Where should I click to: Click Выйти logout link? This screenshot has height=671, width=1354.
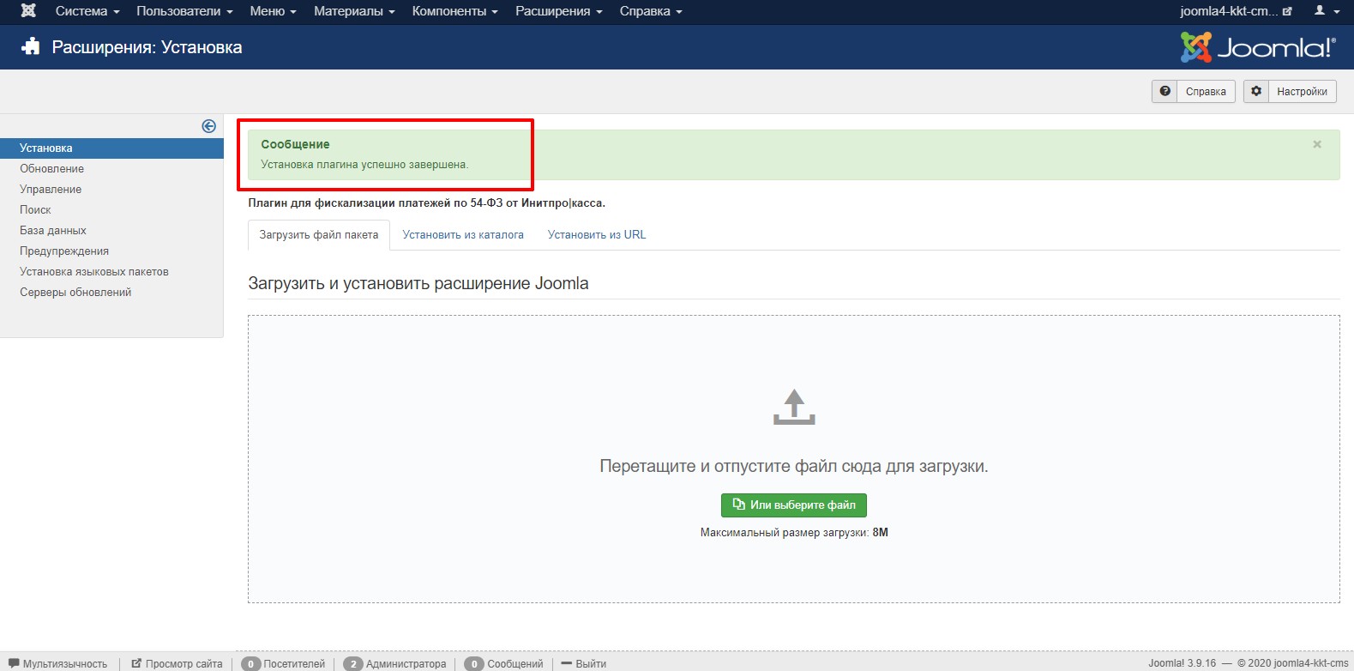tap(583, 664)
